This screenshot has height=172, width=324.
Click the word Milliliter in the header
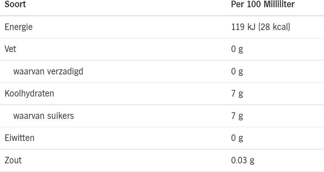click(x=279, y=4)
